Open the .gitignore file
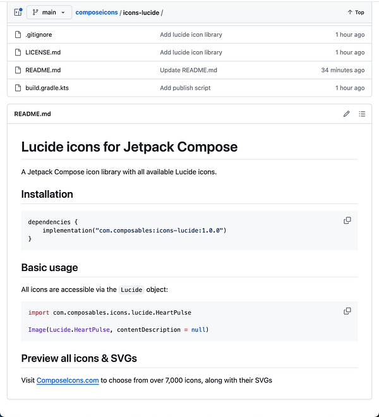 click(x=38, y=35)
